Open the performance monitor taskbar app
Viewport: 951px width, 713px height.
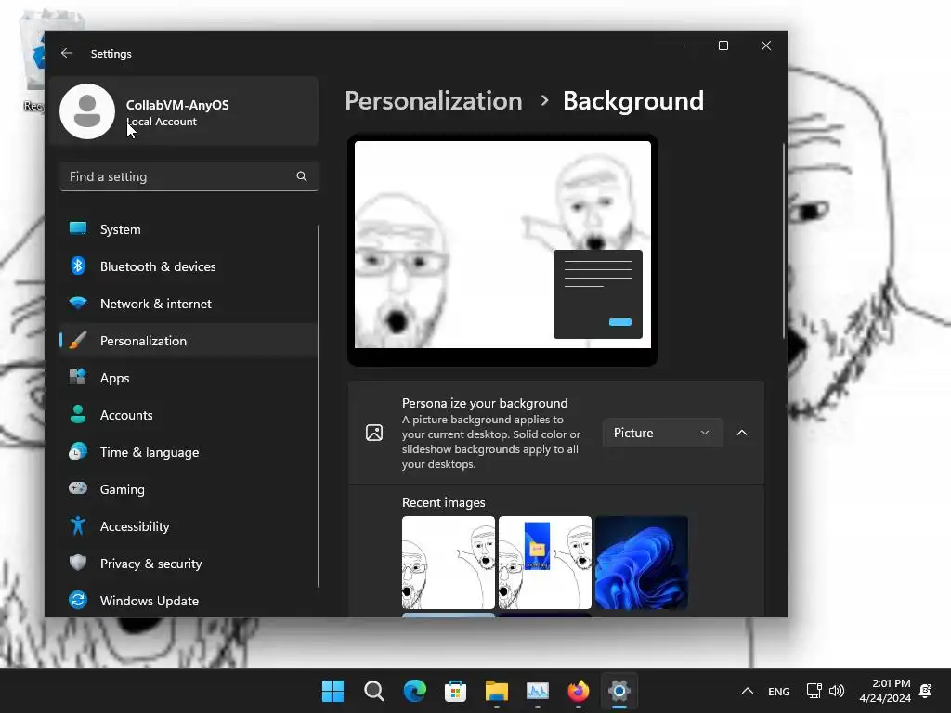[538, 691]
